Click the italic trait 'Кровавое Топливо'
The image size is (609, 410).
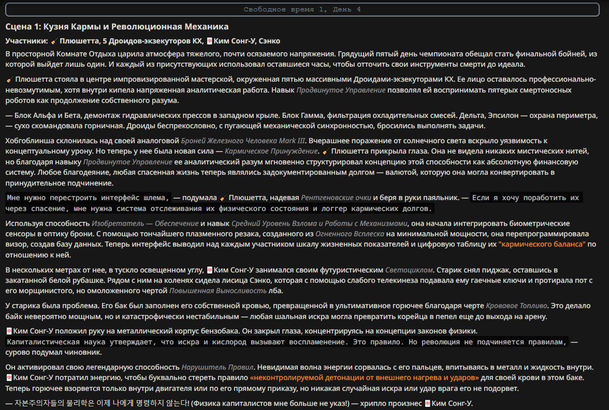coord(517,306)
